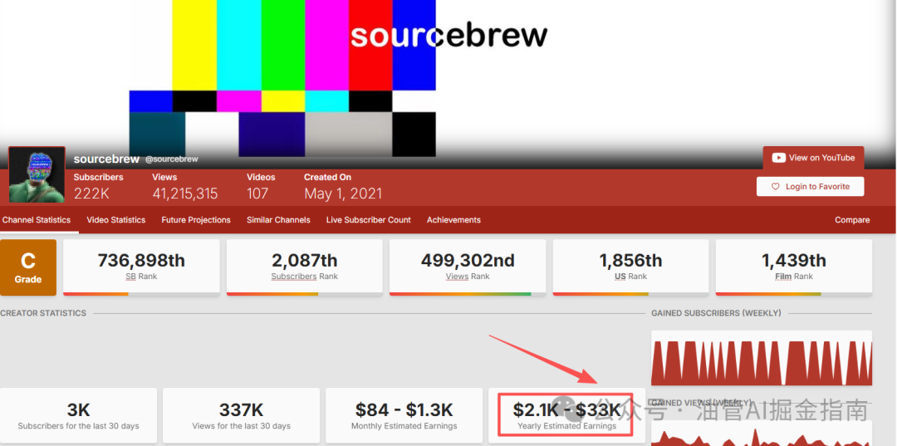Click the 41,215,315 views value
897x446 pixels.
pos(184,194)
